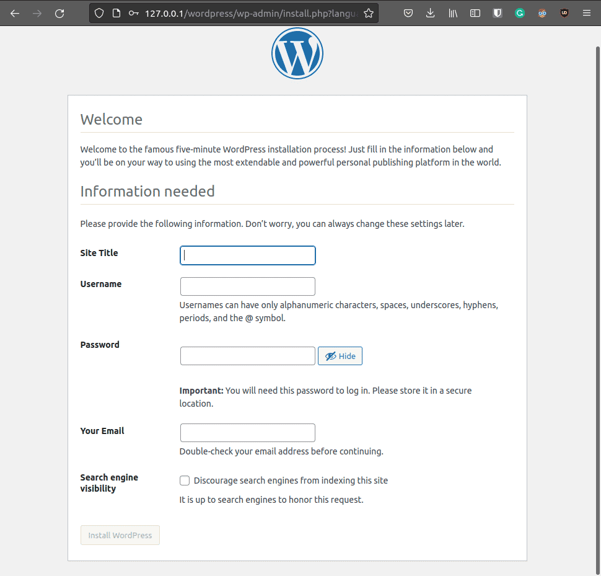Screen dimensions: 601x576
Task: Open the Bitwarden shield extension icon
Action: pos(498,14)
